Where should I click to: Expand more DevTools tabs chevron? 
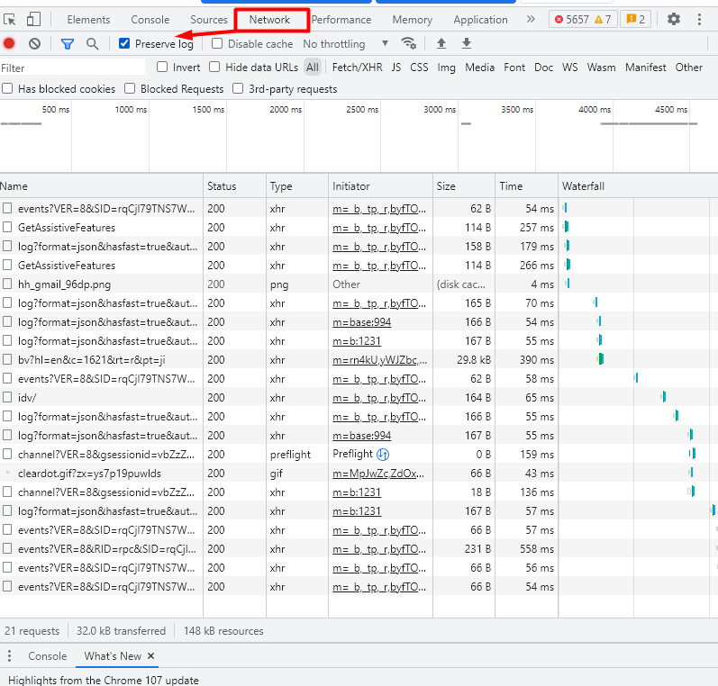pos(531,19)
